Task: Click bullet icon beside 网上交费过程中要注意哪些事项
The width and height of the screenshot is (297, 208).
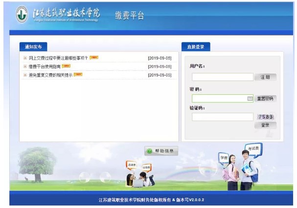Action: click(x=25, y=58)
